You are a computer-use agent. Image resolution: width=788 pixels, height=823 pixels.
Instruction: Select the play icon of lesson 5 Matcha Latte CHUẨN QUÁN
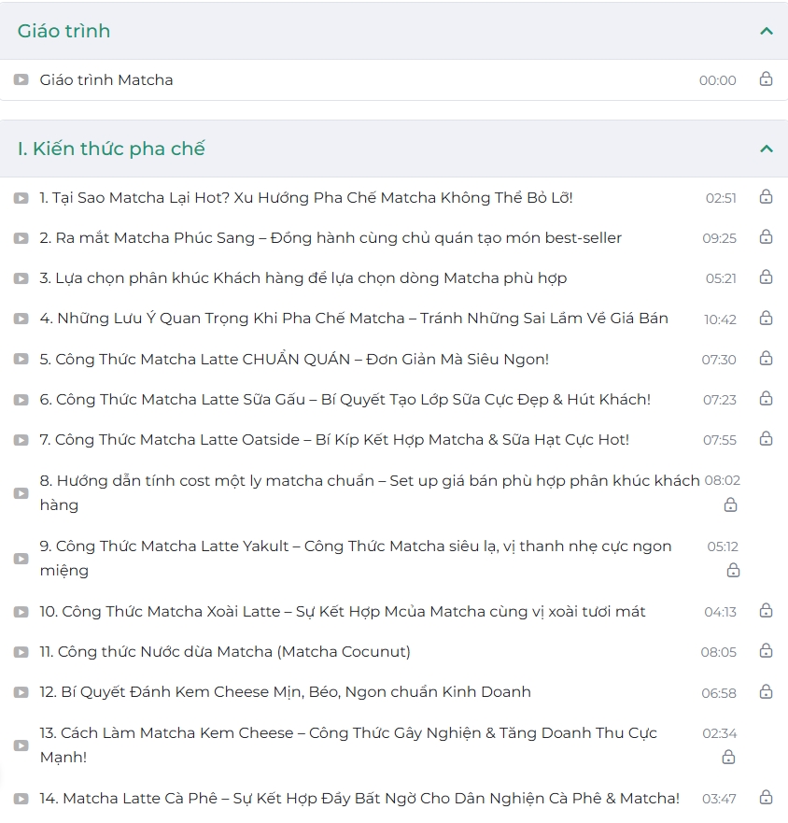pos(20,359)
